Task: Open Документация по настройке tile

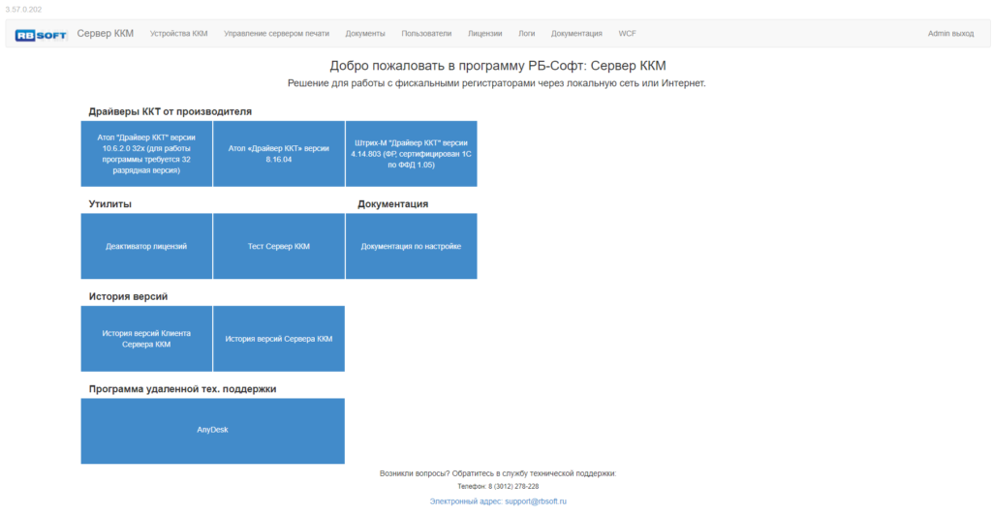Action: (411, 246)
